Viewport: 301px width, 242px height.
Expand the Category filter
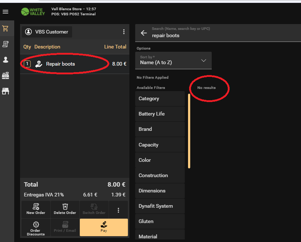[160, 99]
